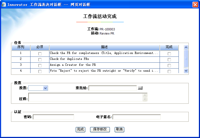The image size is (200, 138).
Task: Click the 完成 button at bottom
Action: pyautogui.click(x=80, y=130)
